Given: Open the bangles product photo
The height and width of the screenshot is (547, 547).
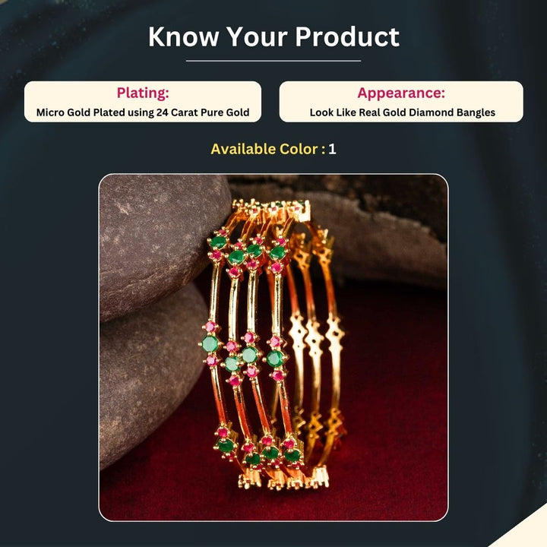Looking at the screenshot, I should tap(273, 347).
